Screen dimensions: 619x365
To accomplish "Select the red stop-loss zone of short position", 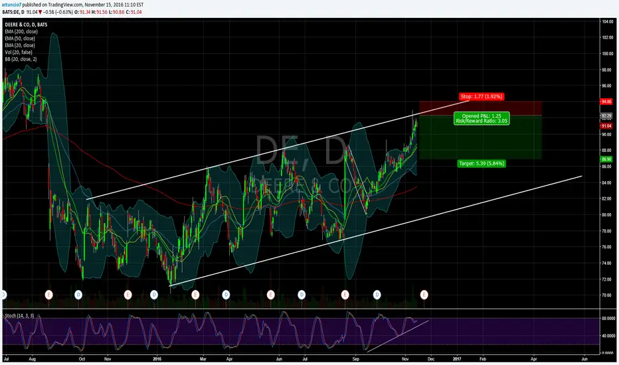I will [480, 109].
